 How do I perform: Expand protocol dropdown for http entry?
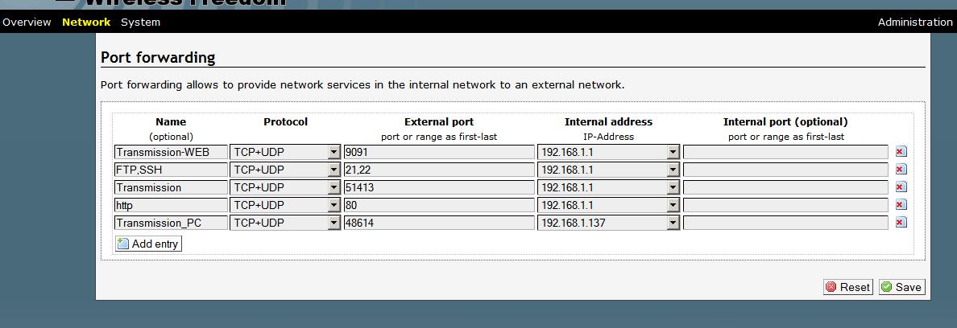click(333, 205)
